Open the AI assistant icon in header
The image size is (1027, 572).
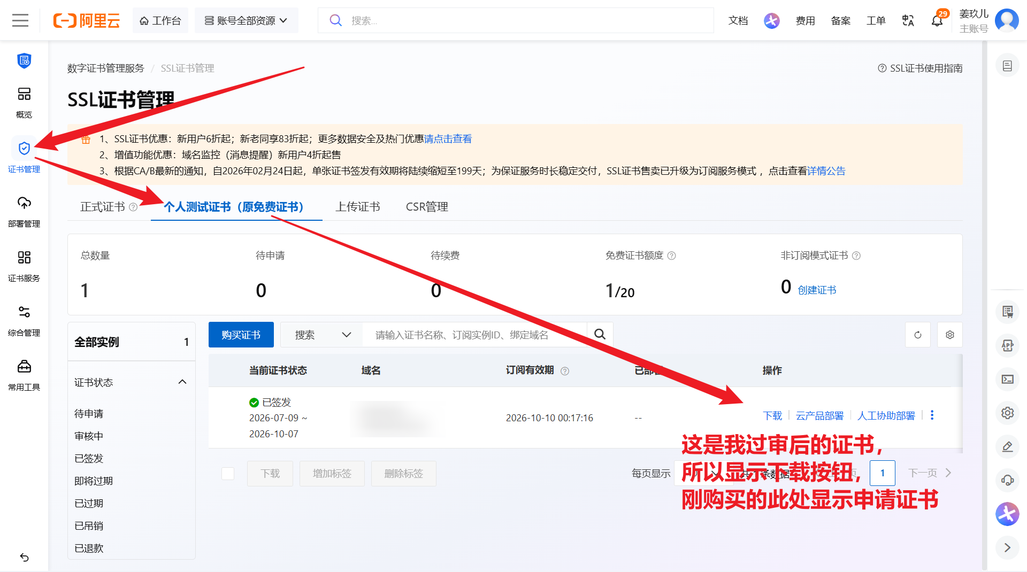coord(771,20)
